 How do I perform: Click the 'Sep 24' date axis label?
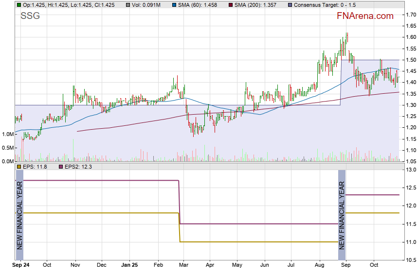tap(20, 265)
